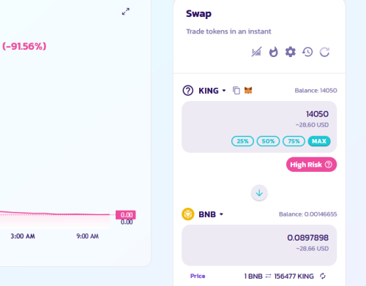Switch token direction with down arrow
The image size is (366, 286).
click(x=259, y=193)
